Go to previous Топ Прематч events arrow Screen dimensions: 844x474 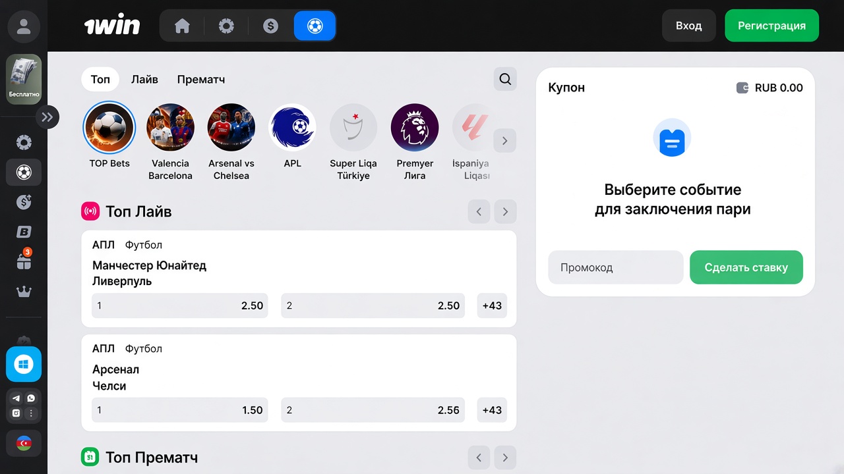[479, 458]
